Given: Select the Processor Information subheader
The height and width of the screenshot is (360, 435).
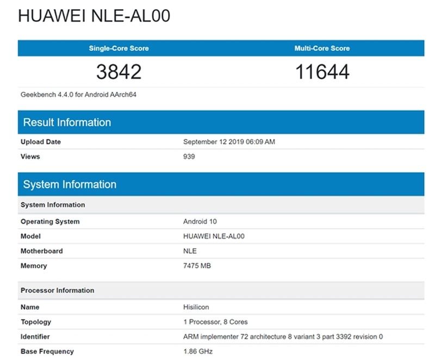Looking at the screenshot, I should 57,290.
